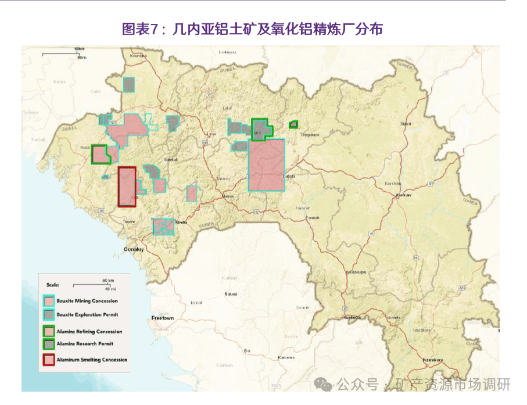
Task: Click the Aluminum Smelting Concession legend swatch
Action: (x=49, y=360)
